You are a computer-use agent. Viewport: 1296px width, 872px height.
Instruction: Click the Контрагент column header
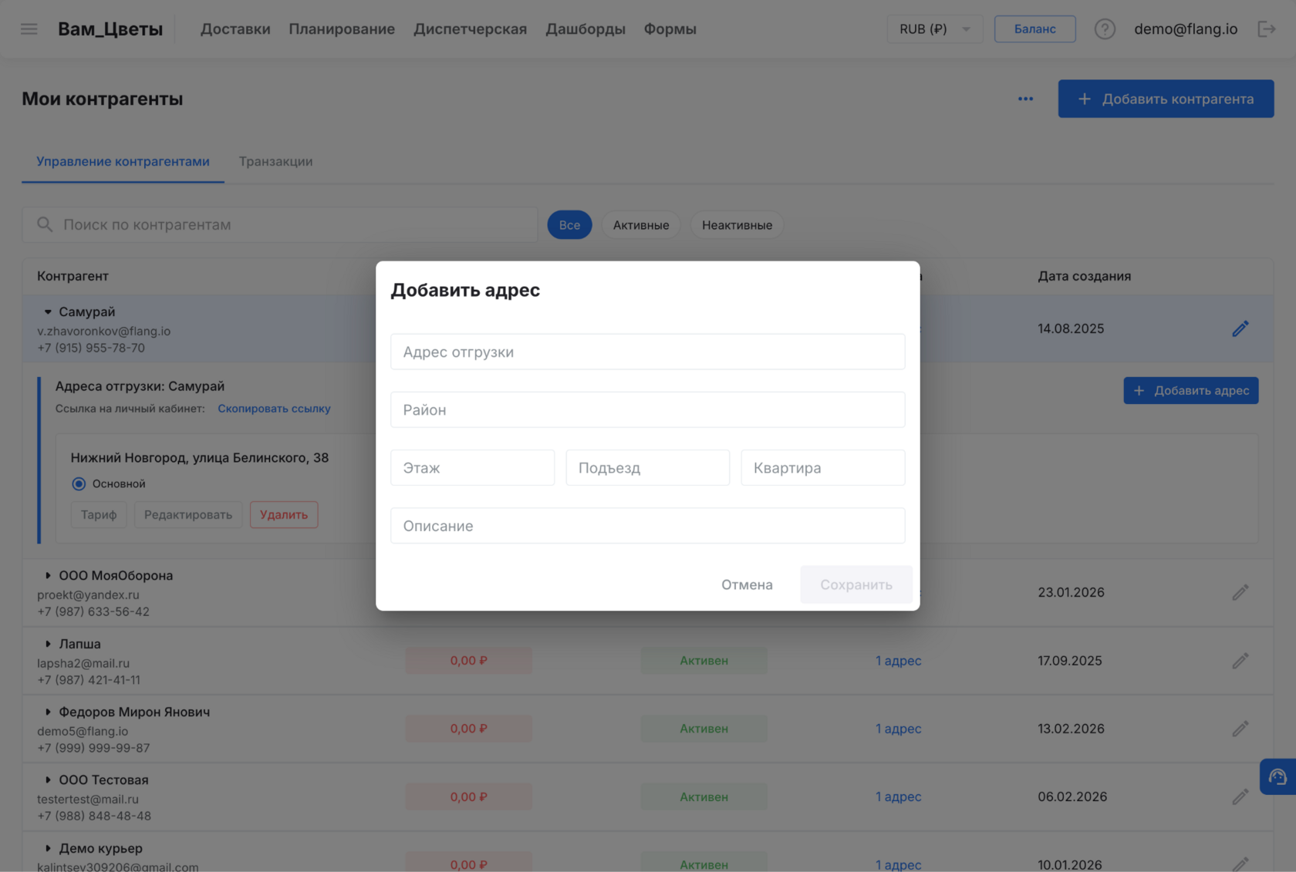click(73, 276)
